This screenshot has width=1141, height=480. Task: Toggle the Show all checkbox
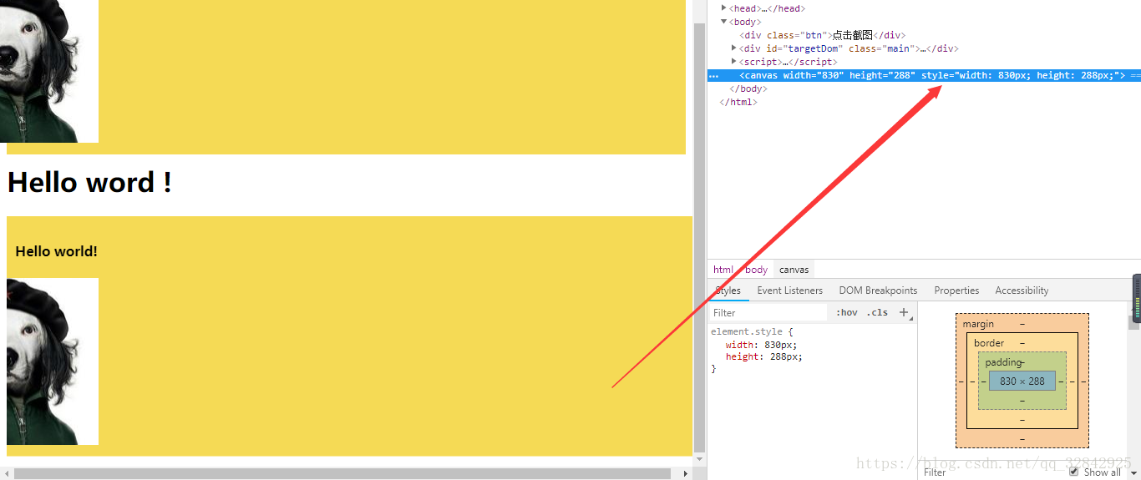point(1074,472)
